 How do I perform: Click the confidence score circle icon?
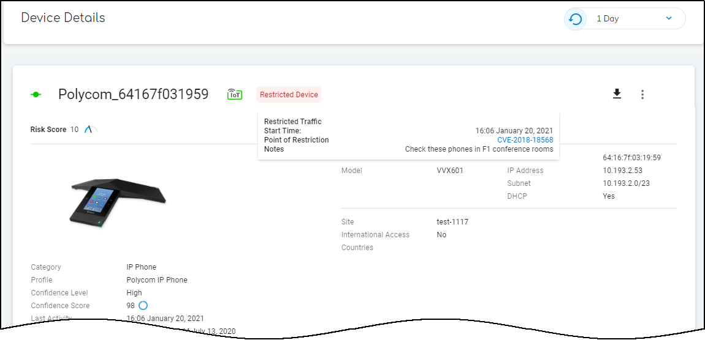click(143, 306)
